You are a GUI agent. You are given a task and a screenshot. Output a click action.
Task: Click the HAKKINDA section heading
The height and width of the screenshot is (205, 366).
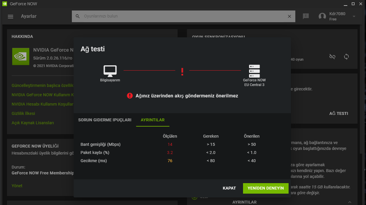click(22, 36)
